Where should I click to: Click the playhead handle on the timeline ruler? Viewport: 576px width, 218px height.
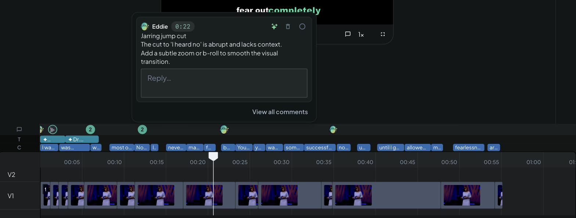tap(213, 156)
